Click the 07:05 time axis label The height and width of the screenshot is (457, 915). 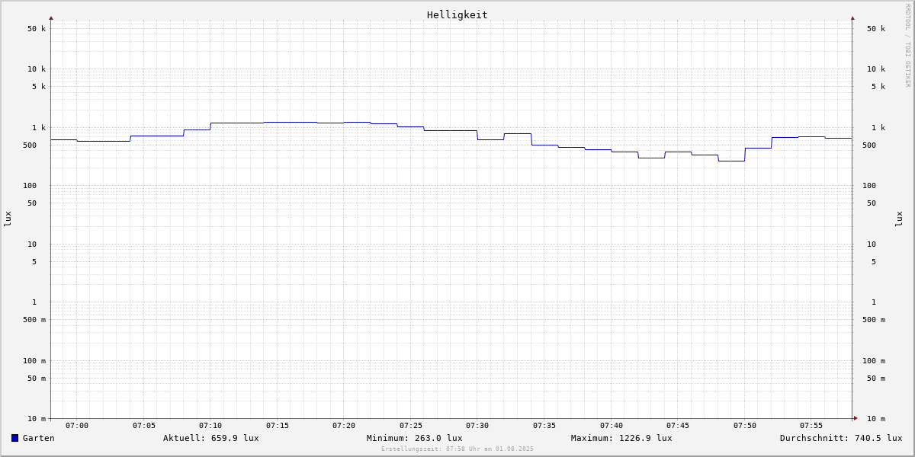pyautogui.click(x=144, y=426)
